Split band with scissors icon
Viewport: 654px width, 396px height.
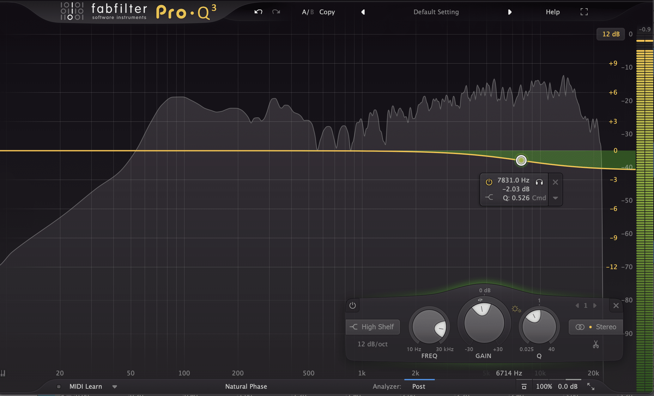pyautogui.click(x=596, y=344)
